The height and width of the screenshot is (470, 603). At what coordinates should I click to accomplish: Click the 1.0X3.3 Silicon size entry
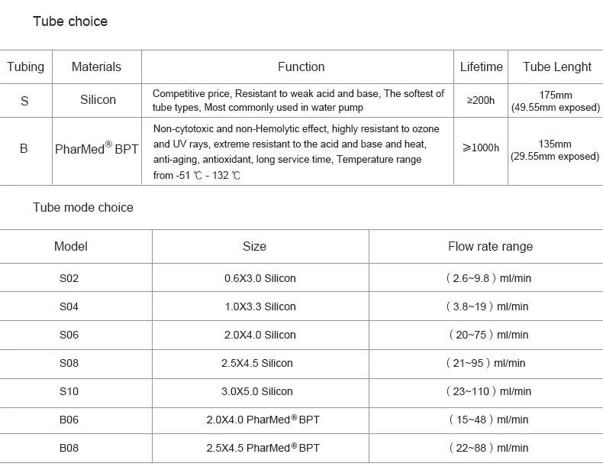click(260, 306)
